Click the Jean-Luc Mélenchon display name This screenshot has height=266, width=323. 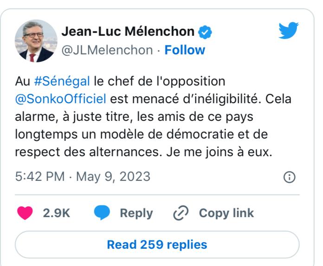[128, 33]
